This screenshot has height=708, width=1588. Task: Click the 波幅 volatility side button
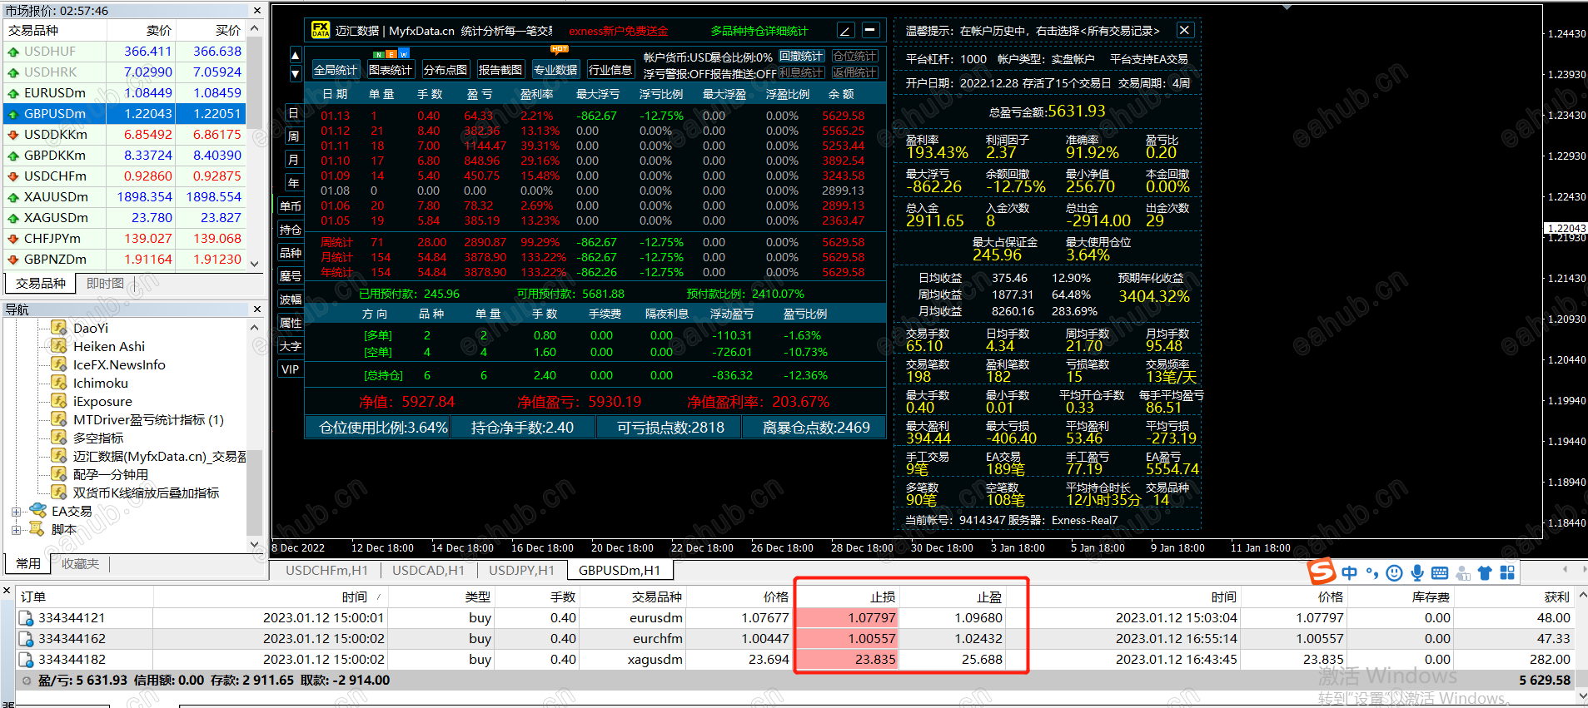291,300
